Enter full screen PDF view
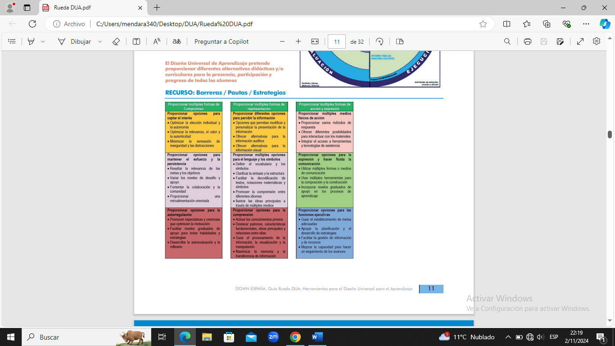The width and height of the screenshot is (615, 346). coord(580,41)
